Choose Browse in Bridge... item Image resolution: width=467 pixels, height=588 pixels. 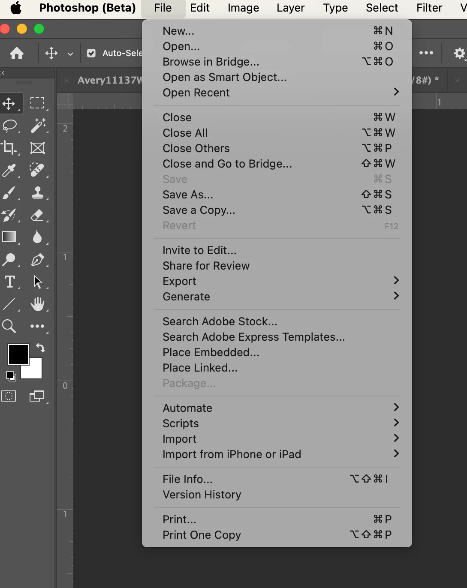277,62
